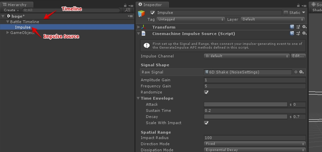Open the Layer dropdown showing Default

pos(273,19)
